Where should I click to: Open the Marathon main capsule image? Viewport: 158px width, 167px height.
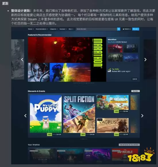tap(67, 59)
